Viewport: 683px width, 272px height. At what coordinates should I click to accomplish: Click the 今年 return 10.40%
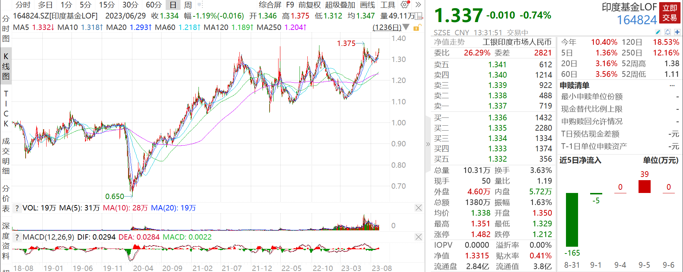(604, 42)
